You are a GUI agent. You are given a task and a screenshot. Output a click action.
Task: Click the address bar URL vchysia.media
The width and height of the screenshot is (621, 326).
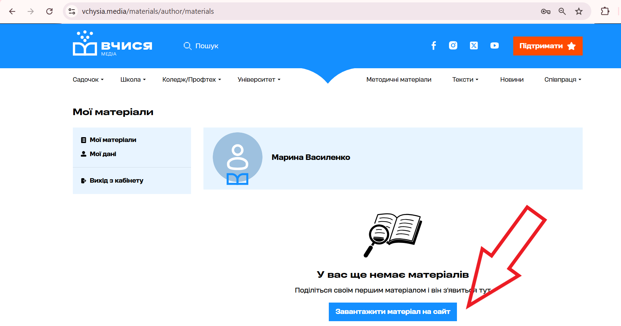tap(148, 11)
